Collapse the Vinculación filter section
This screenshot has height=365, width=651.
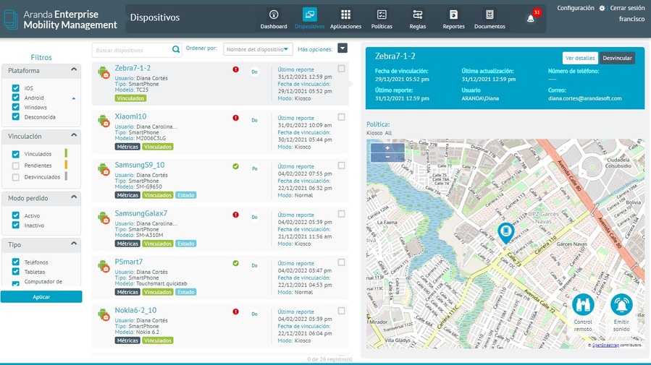[x=74, y=135]
